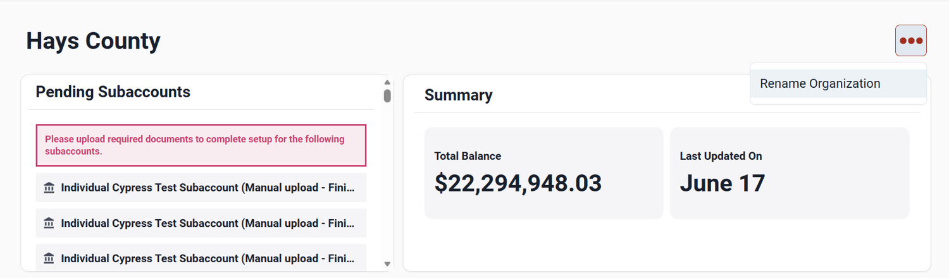Click the Summary panel heading

[x=458, y=95]
